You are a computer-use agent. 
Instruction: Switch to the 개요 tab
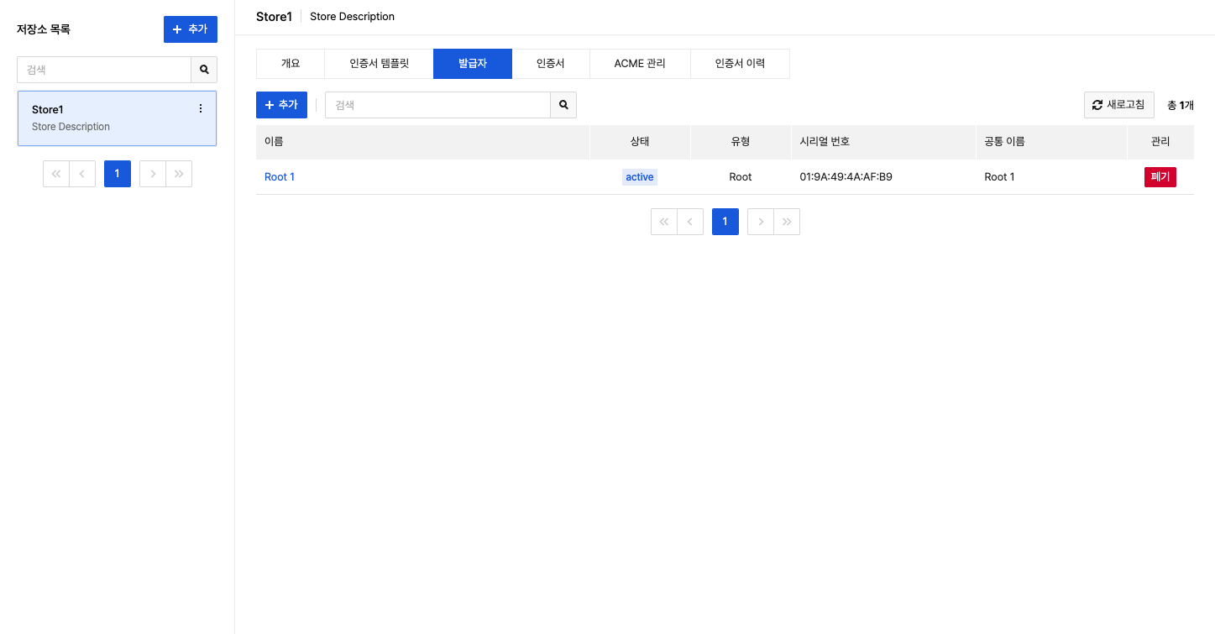pos(290,63)
